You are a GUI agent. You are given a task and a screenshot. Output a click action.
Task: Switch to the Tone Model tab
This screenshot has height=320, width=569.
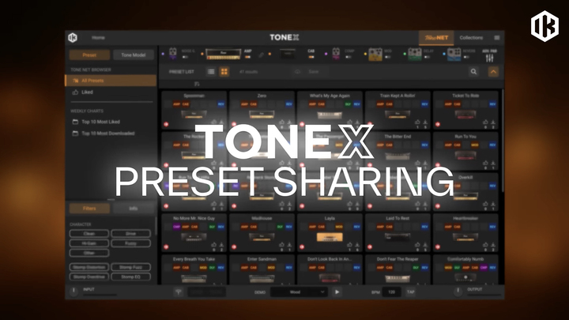(132, 55)
